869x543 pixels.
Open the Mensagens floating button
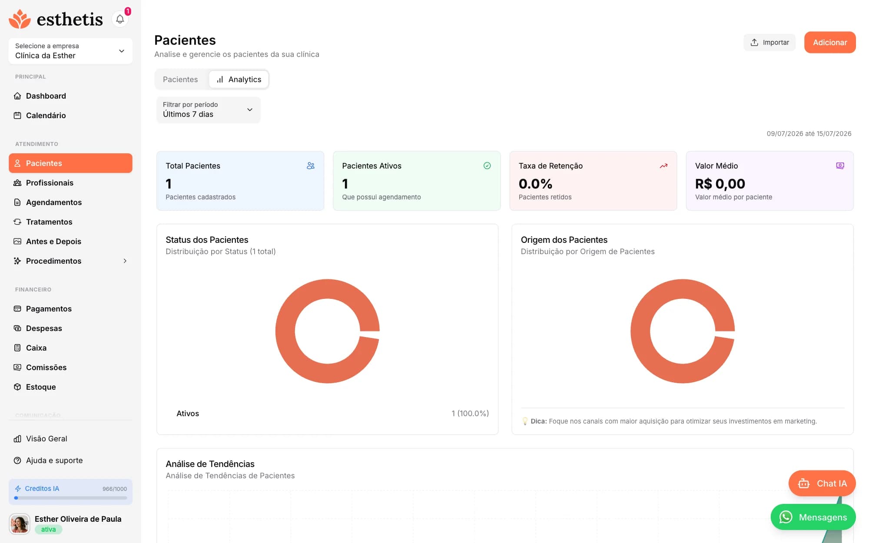(x=813, y=517)
